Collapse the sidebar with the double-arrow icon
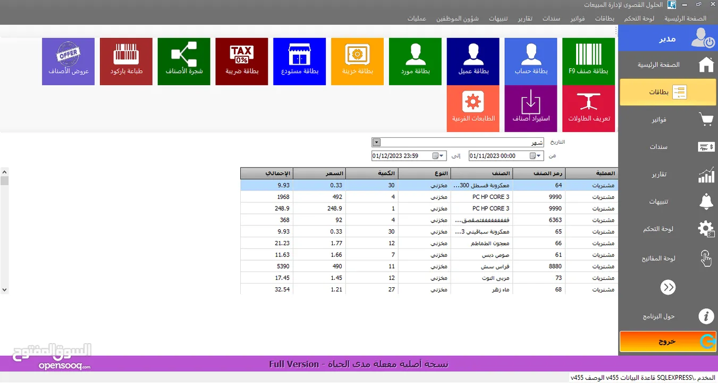The image size is (718, 383). click(x=668, y=287)
